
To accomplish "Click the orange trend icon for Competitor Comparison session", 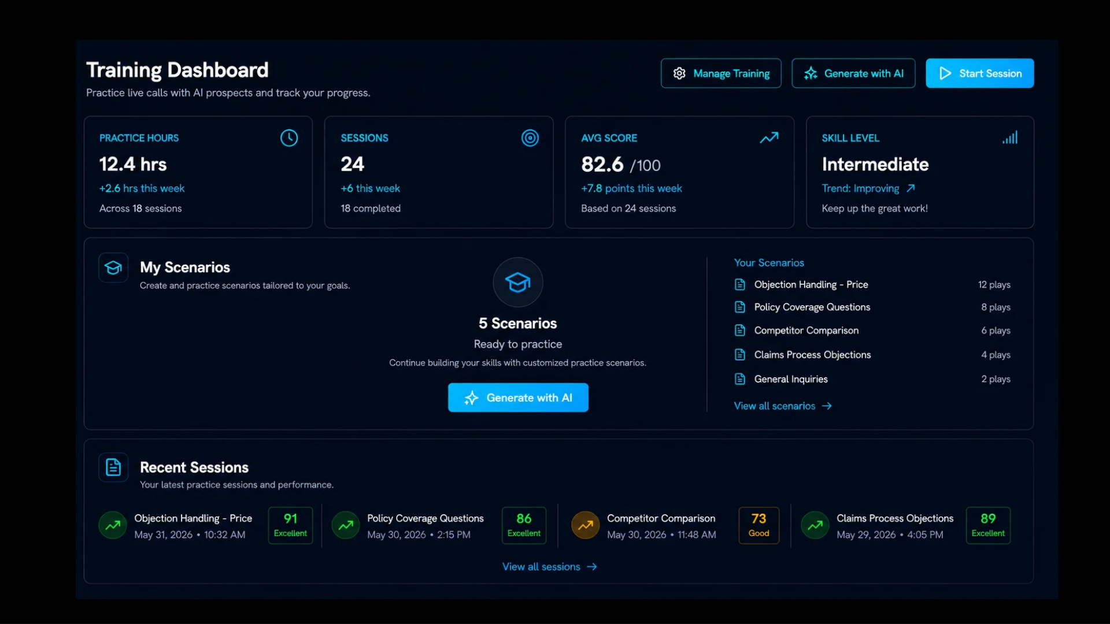I will [585, 525].
